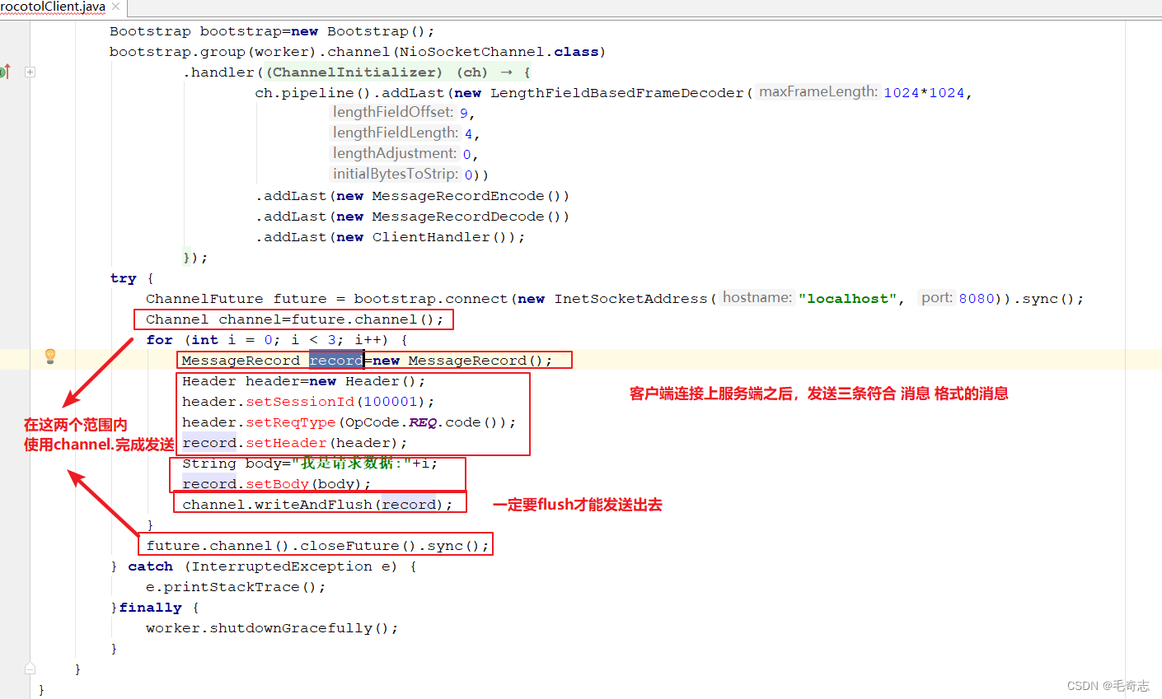Click NioSocketChannel.class argument
The image size is (1162, 699).
click(499, 52)
